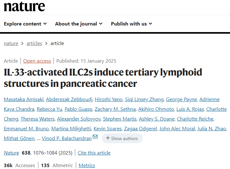Click the Nature logo

[x=24, y=7]
